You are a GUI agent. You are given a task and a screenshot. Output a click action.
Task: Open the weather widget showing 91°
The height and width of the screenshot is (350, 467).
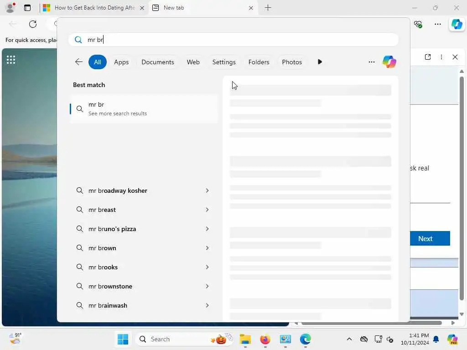(x=15, y=339)
